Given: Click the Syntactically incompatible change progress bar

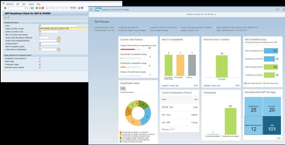Looking at the screenshot, I should click(131, 67).
